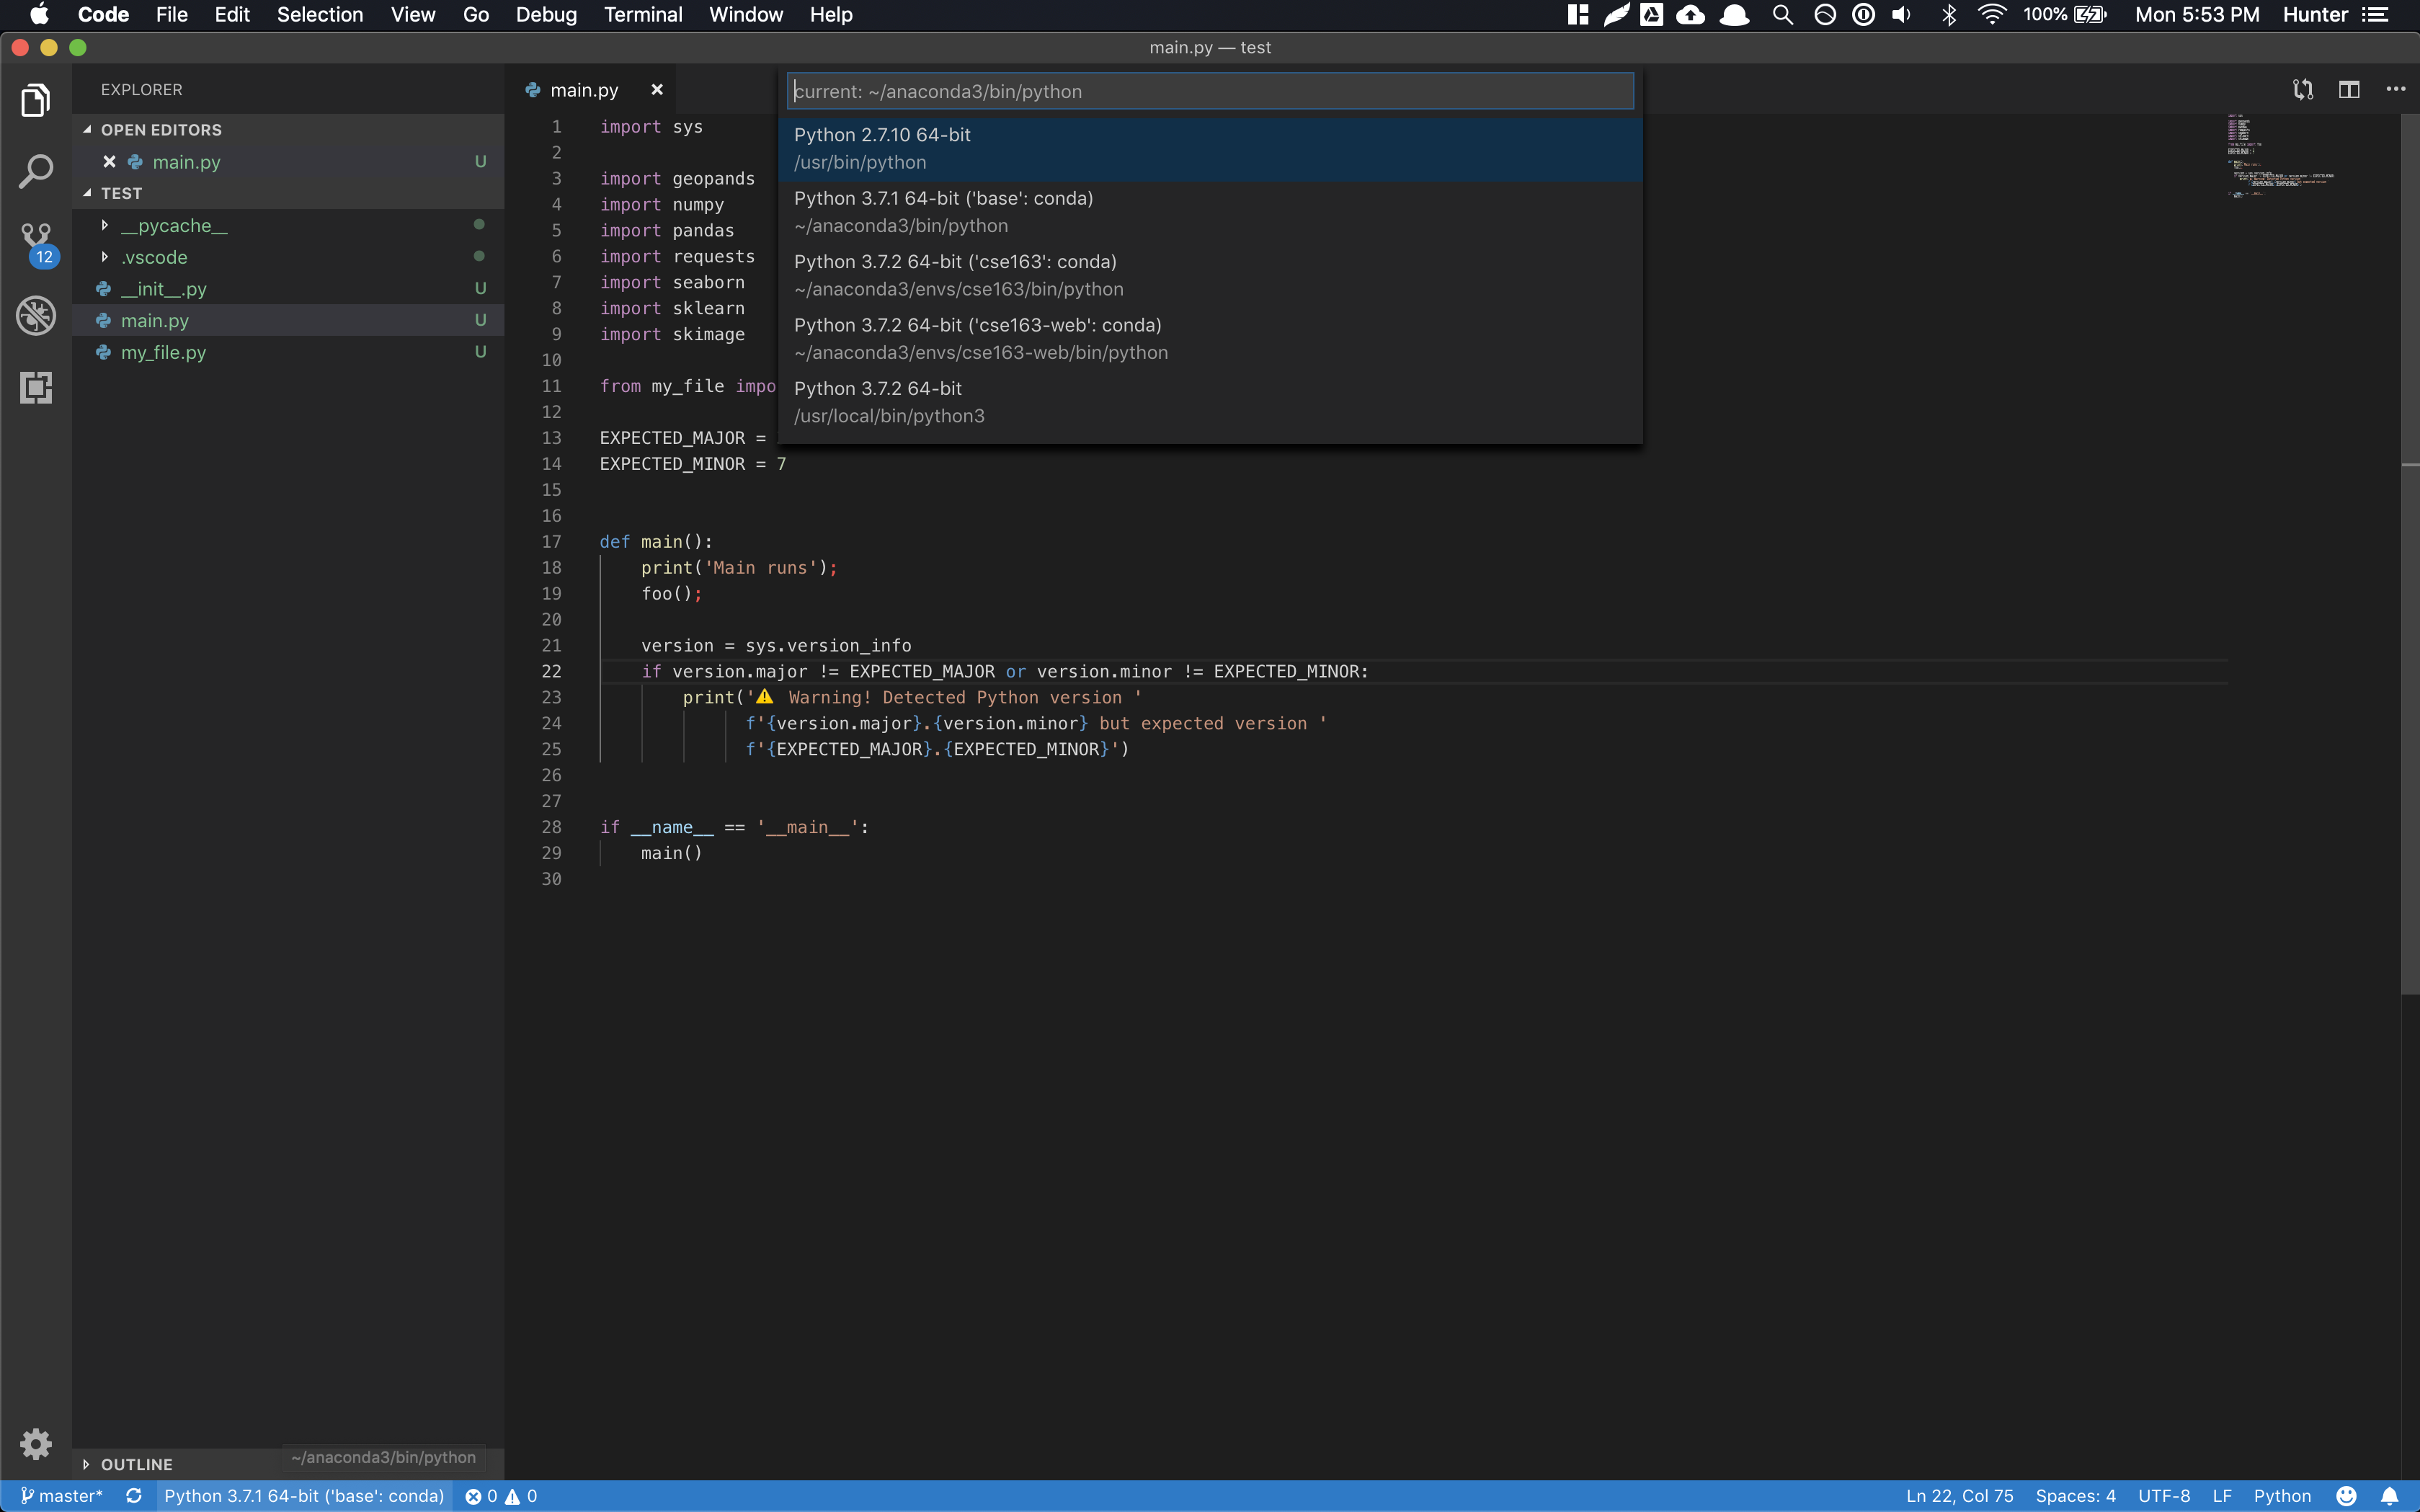Collapse the Open Editors section
The height and width of the screenshot is (1512, 2420).
coord(288,130)
